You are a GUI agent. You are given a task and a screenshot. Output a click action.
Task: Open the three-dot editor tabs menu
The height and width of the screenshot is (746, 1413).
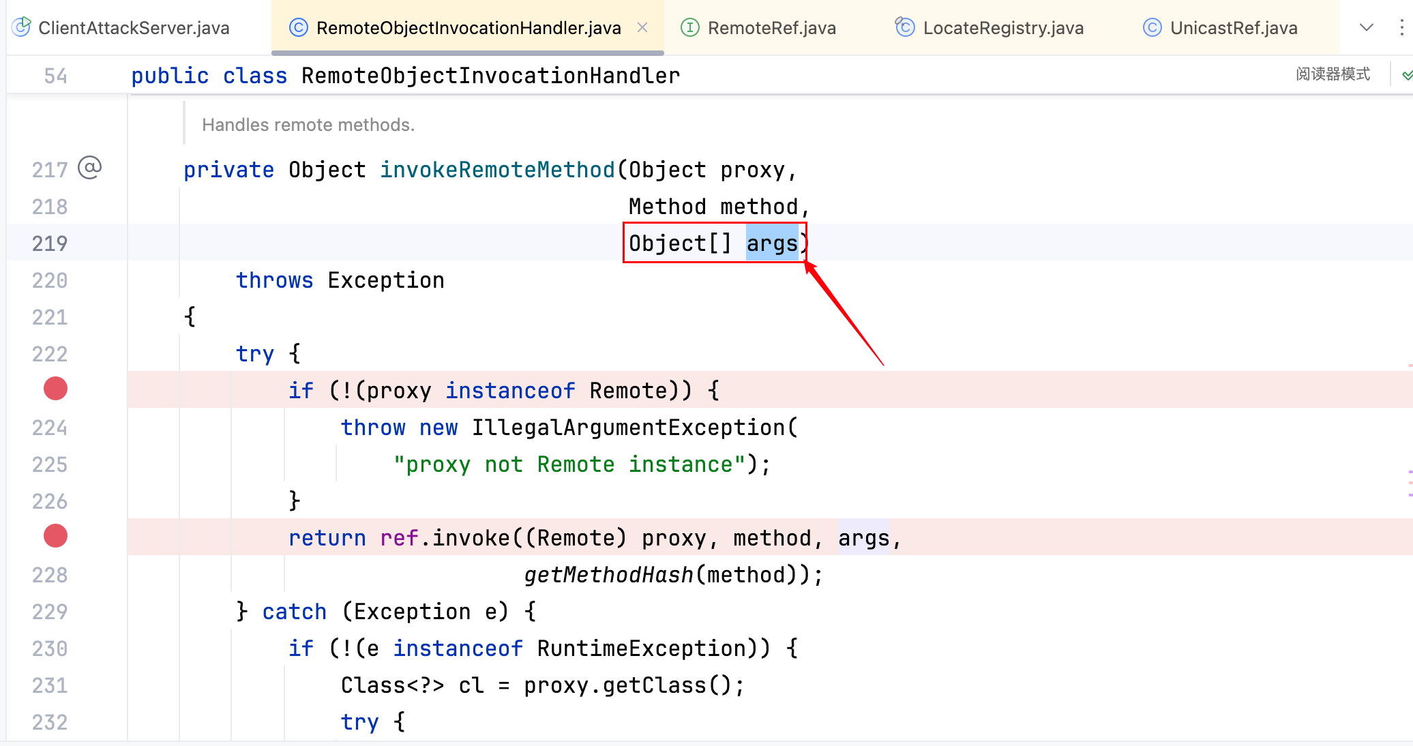tap(1401, 27)
